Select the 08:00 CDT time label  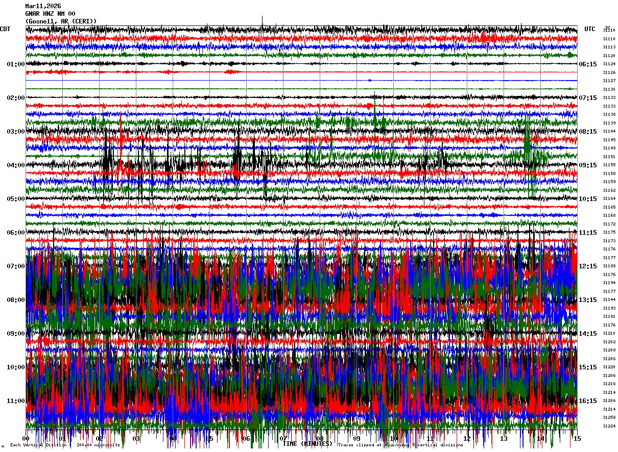[x=16, y=300]
